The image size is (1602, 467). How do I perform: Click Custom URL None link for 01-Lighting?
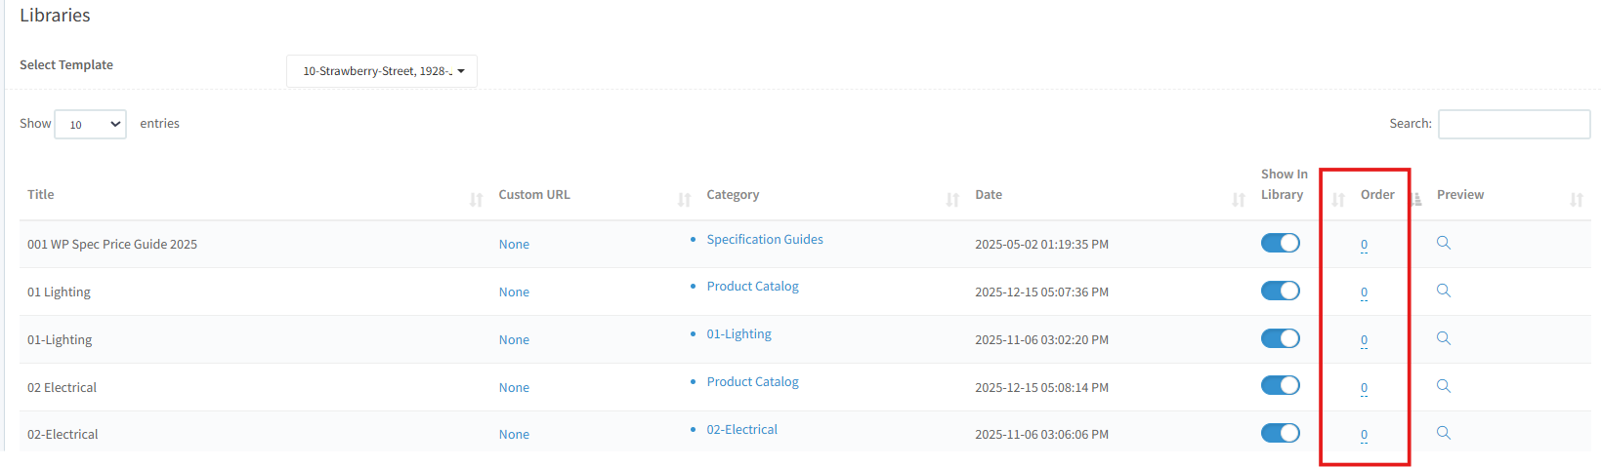[x=514, y=339]
